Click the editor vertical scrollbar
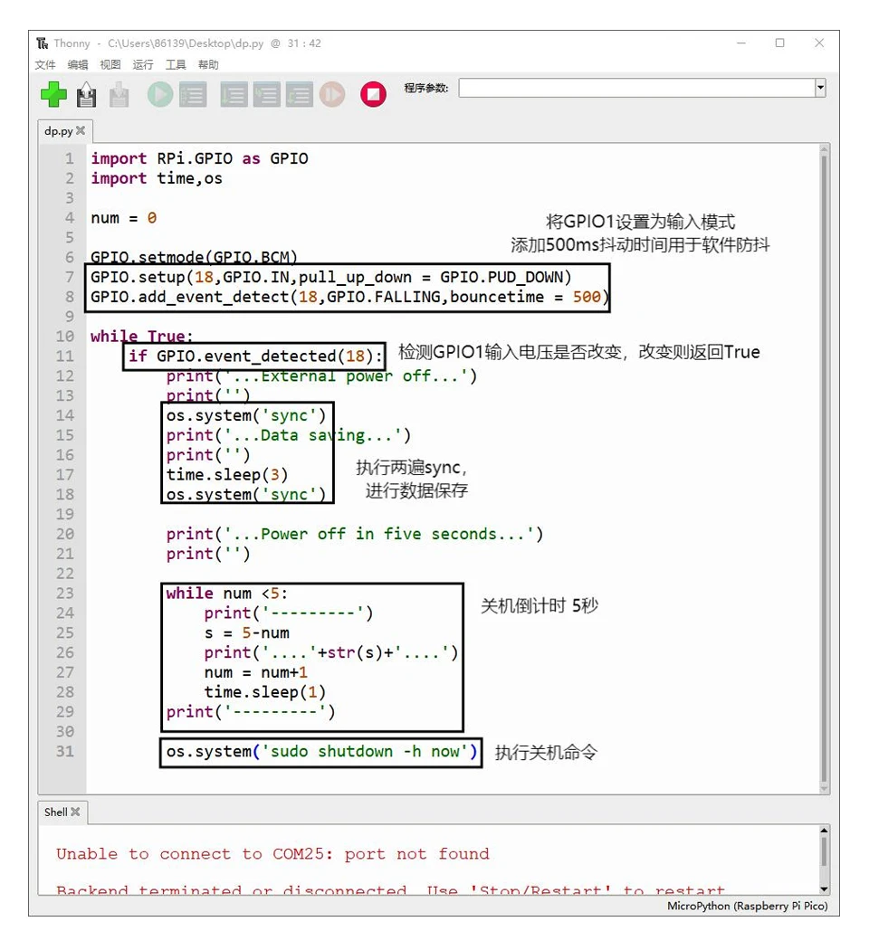Screen dimensions: 869x950 click(824, 467)
